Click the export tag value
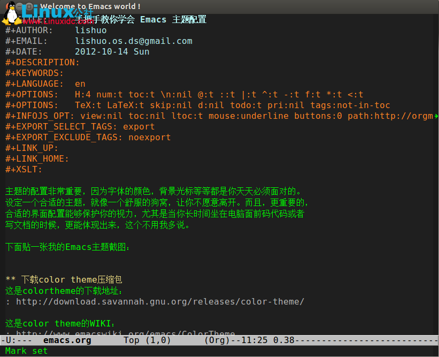The height and width of the screenshot is (357, 439). tap(139, 127)
